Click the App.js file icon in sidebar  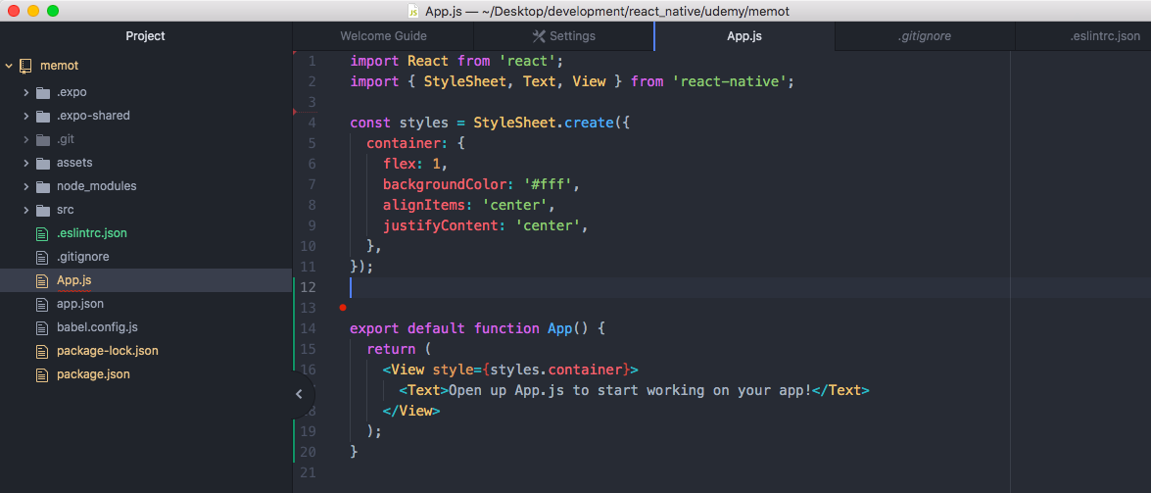point(41,280)
